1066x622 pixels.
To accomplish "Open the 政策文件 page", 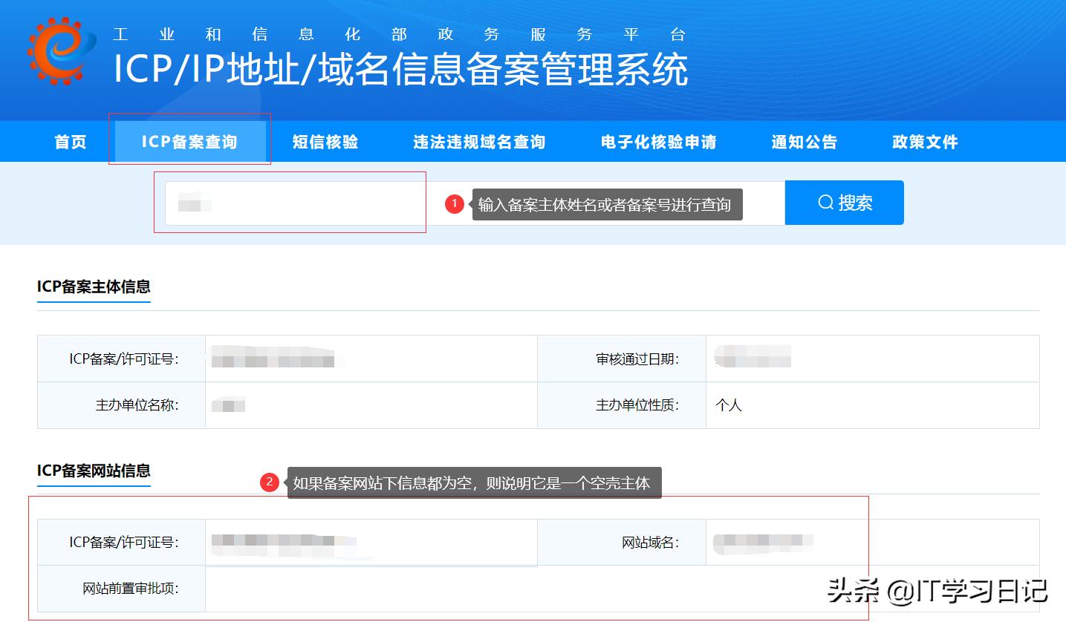I will (x=923, y=141).
